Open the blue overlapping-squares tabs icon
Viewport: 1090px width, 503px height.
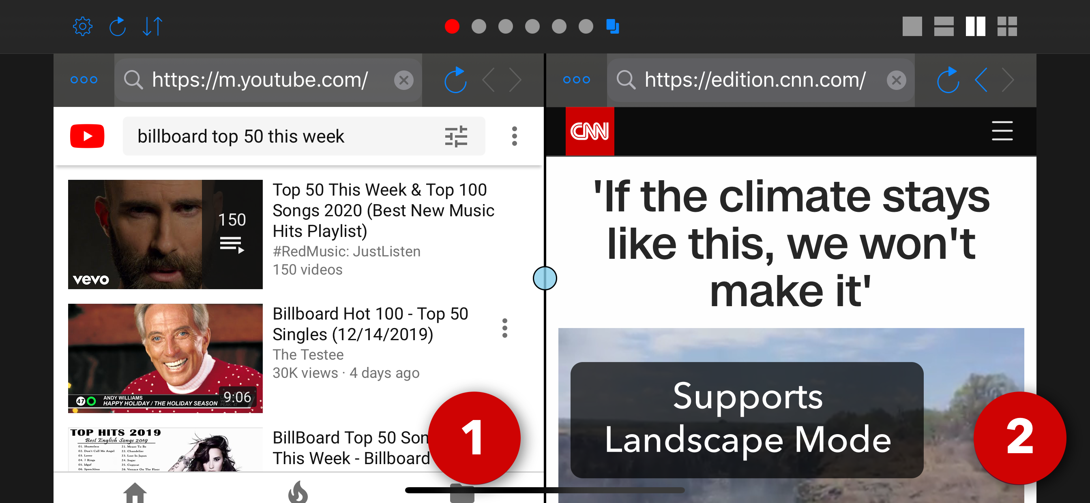pyautogui.click(x=612, y=26)
